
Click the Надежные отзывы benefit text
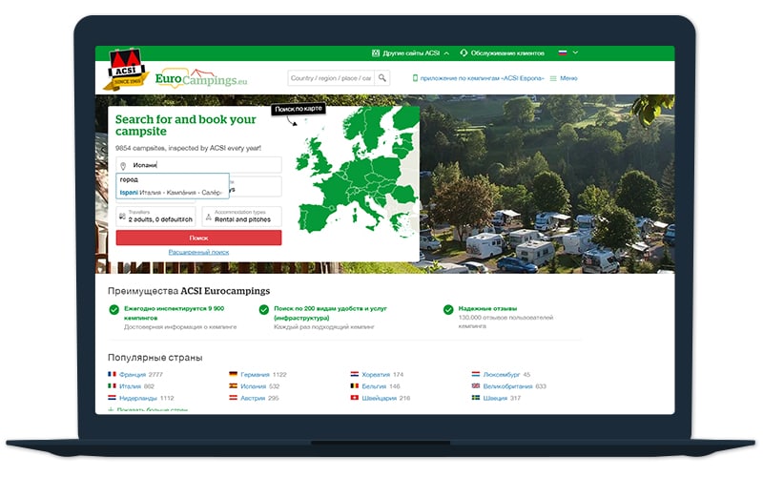tap(487, 308)
